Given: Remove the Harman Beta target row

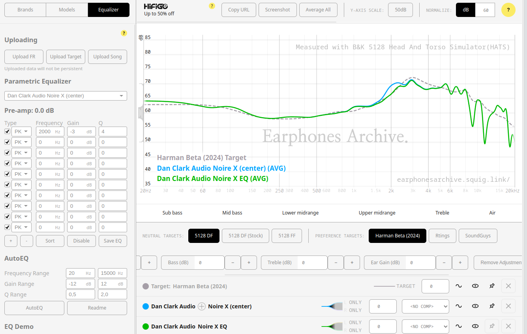Looking at the screenshot, I should (x=508, y=286).
